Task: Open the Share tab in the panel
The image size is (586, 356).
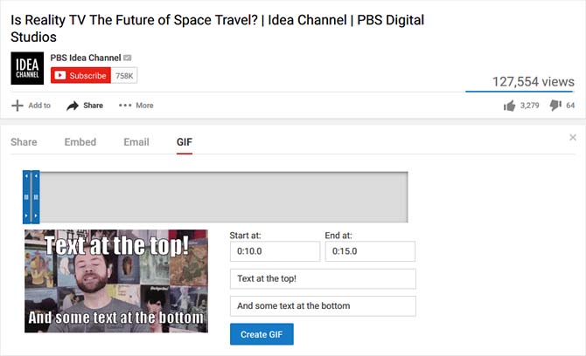Action: coord(24,142)
